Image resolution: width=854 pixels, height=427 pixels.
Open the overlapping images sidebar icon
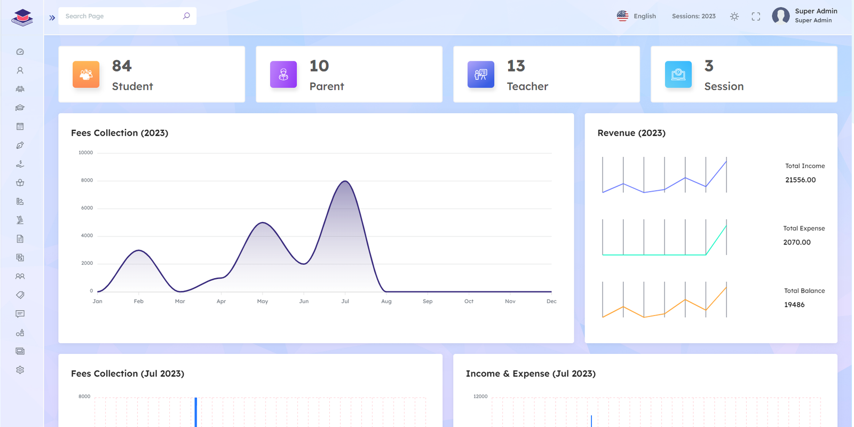(20, 257)
